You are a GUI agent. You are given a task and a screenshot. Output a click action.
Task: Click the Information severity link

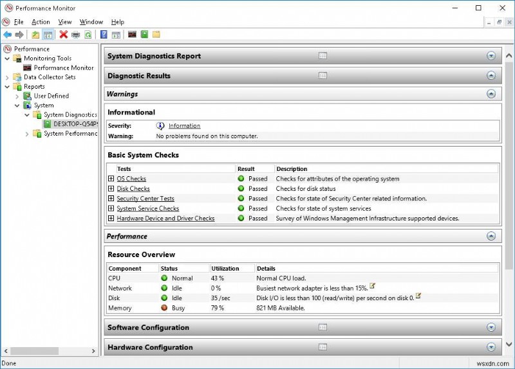click(184, 126)
